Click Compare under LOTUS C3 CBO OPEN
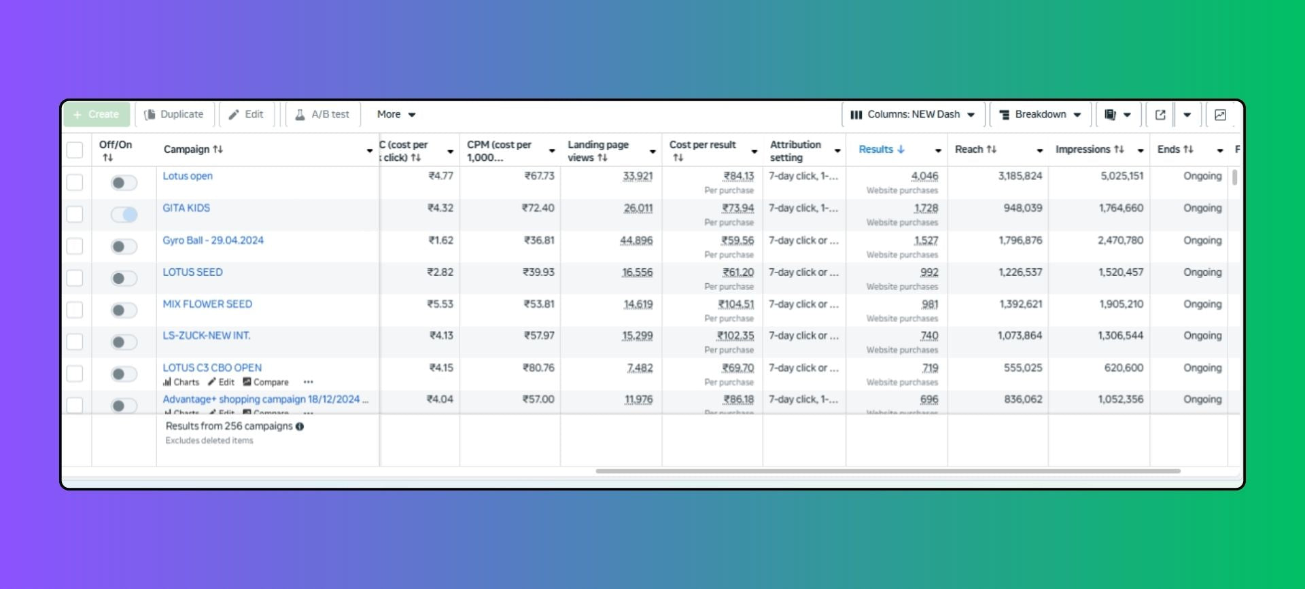The width and height of the screenshot is (1305, 589). click(266, 382)
